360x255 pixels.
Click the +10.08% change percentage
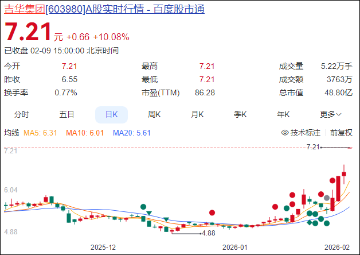point(111,37)
